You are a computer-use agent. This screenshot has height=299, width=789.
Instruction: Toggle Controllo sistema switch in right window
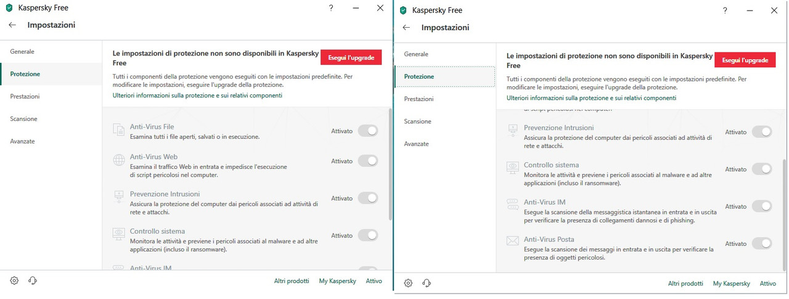[762, 169]
